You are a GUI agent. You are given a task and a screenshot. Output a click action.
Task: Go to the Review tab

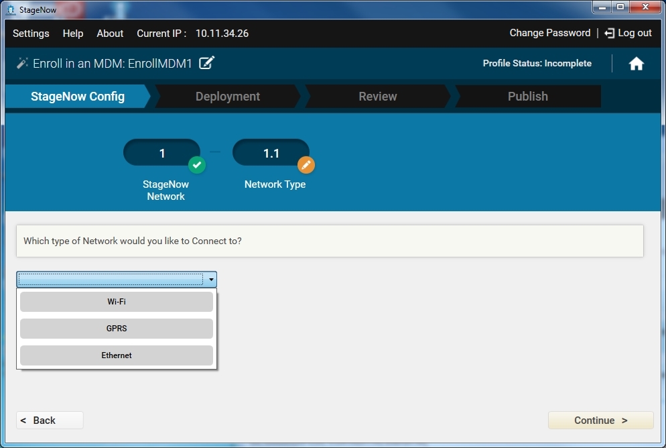(x=378, y=97)
